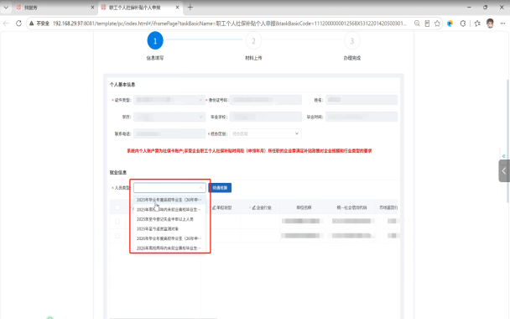Click step 2 circle 材料上传
This screenshot has width=510, height=319.
pyautogui.click(x=253, y=40)
